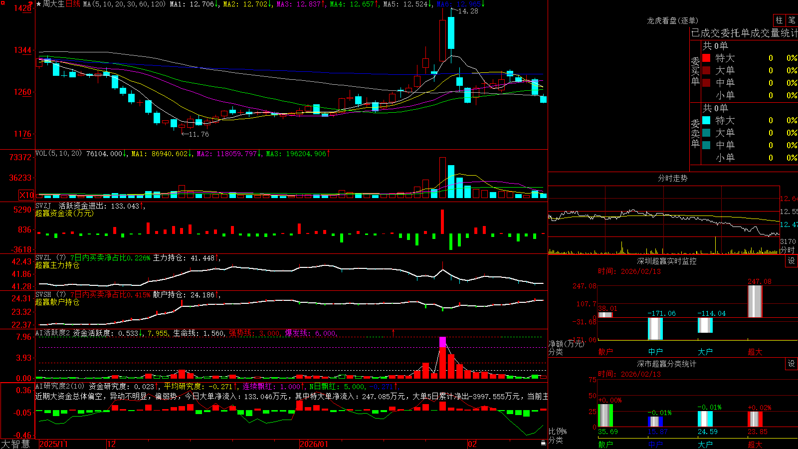Click the red question mark icon

31,4
